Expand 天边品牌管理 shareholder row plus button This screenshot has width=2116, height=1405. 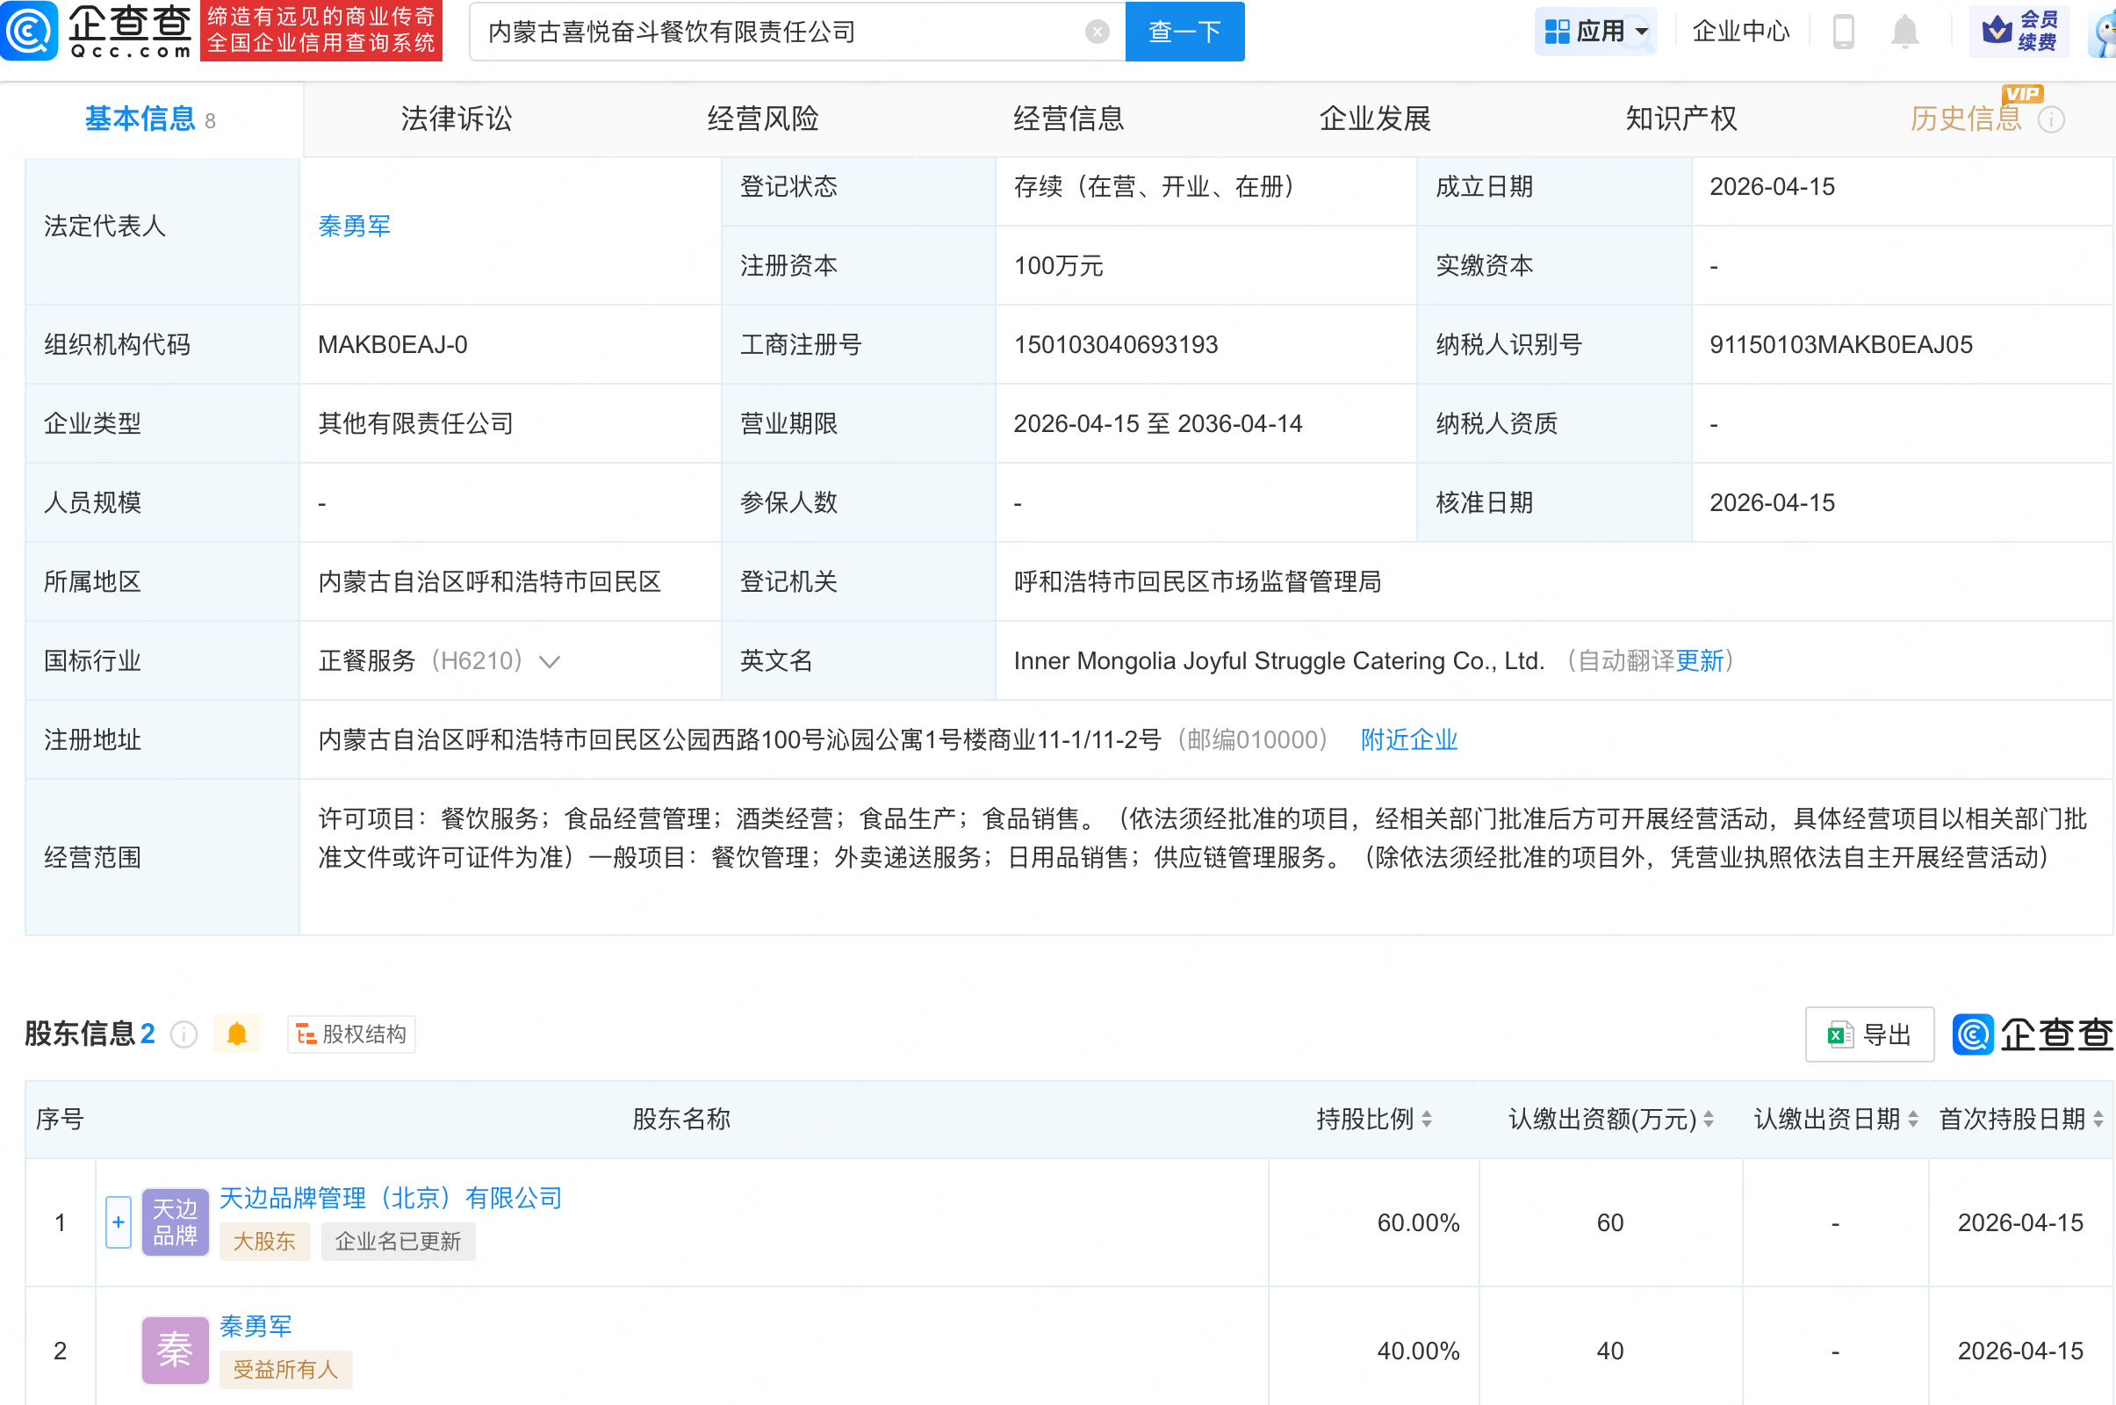coord(119,1222)
